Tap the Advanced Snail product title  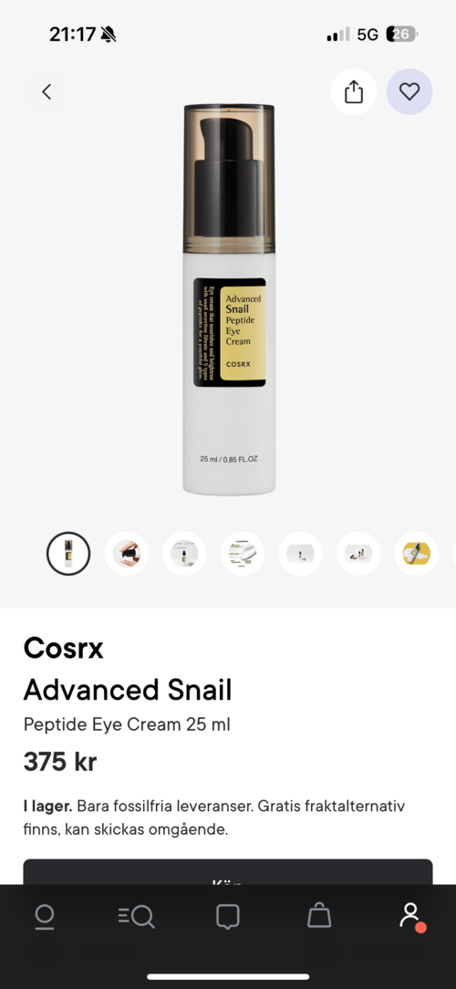(128, 690)
